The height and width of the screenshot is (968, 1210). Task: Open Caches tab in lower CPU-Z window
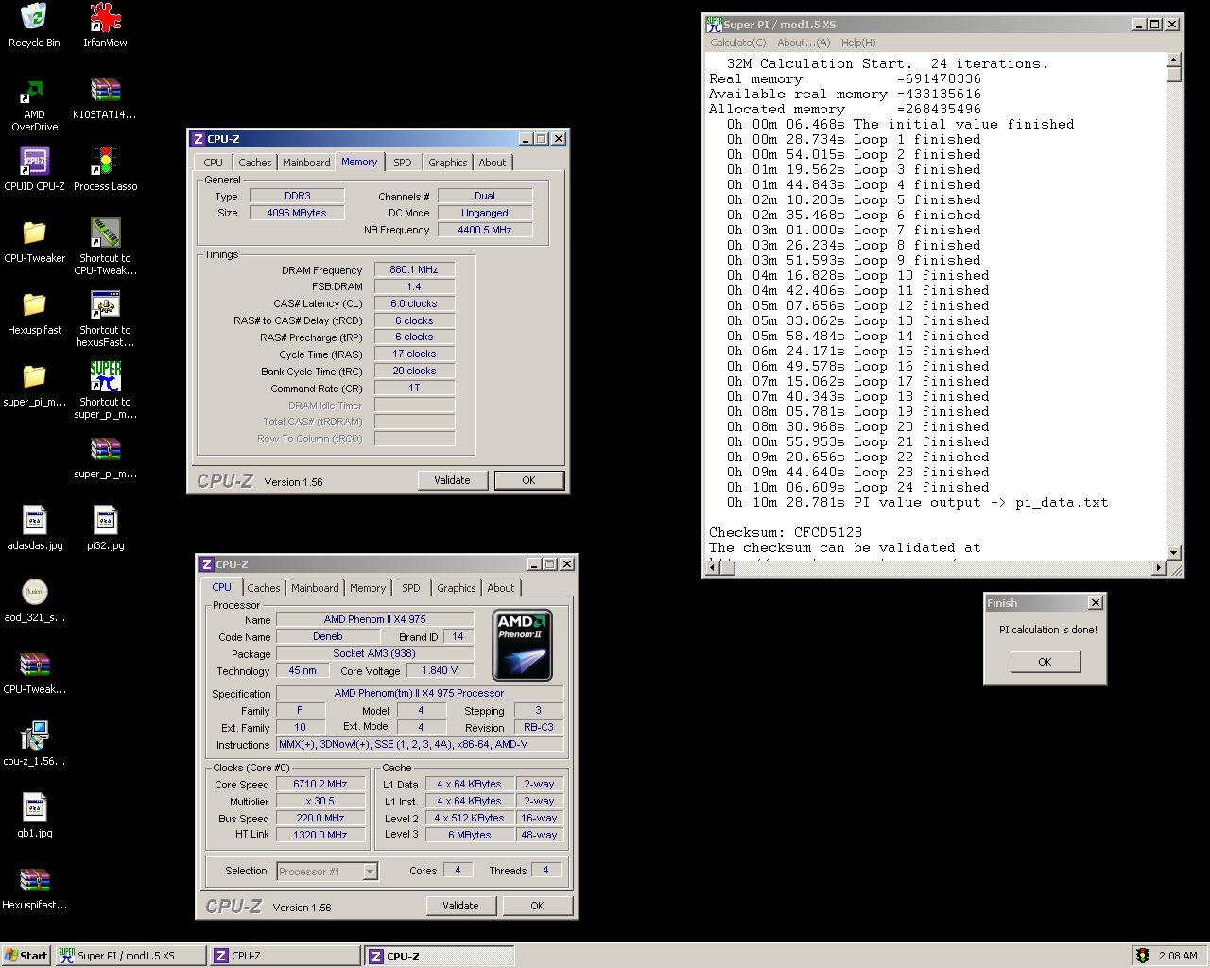click(x=263, y=588)
